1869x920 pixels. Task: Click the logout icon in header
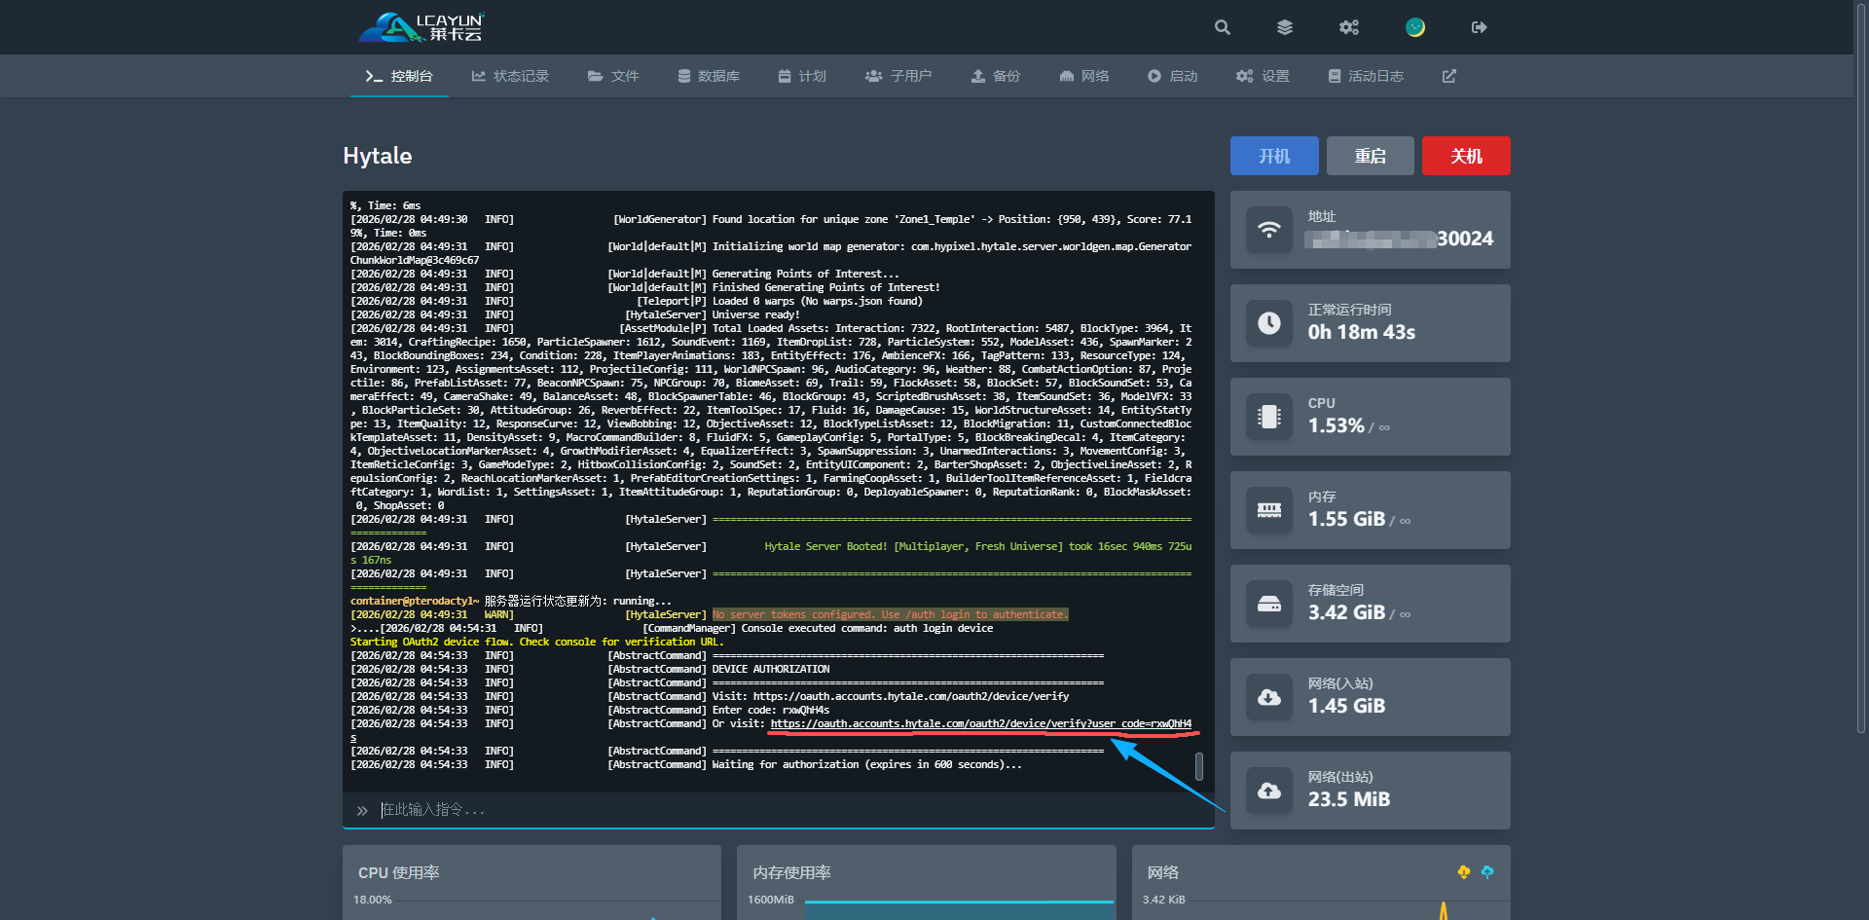pyautogui.click(x=1479, y=27)
